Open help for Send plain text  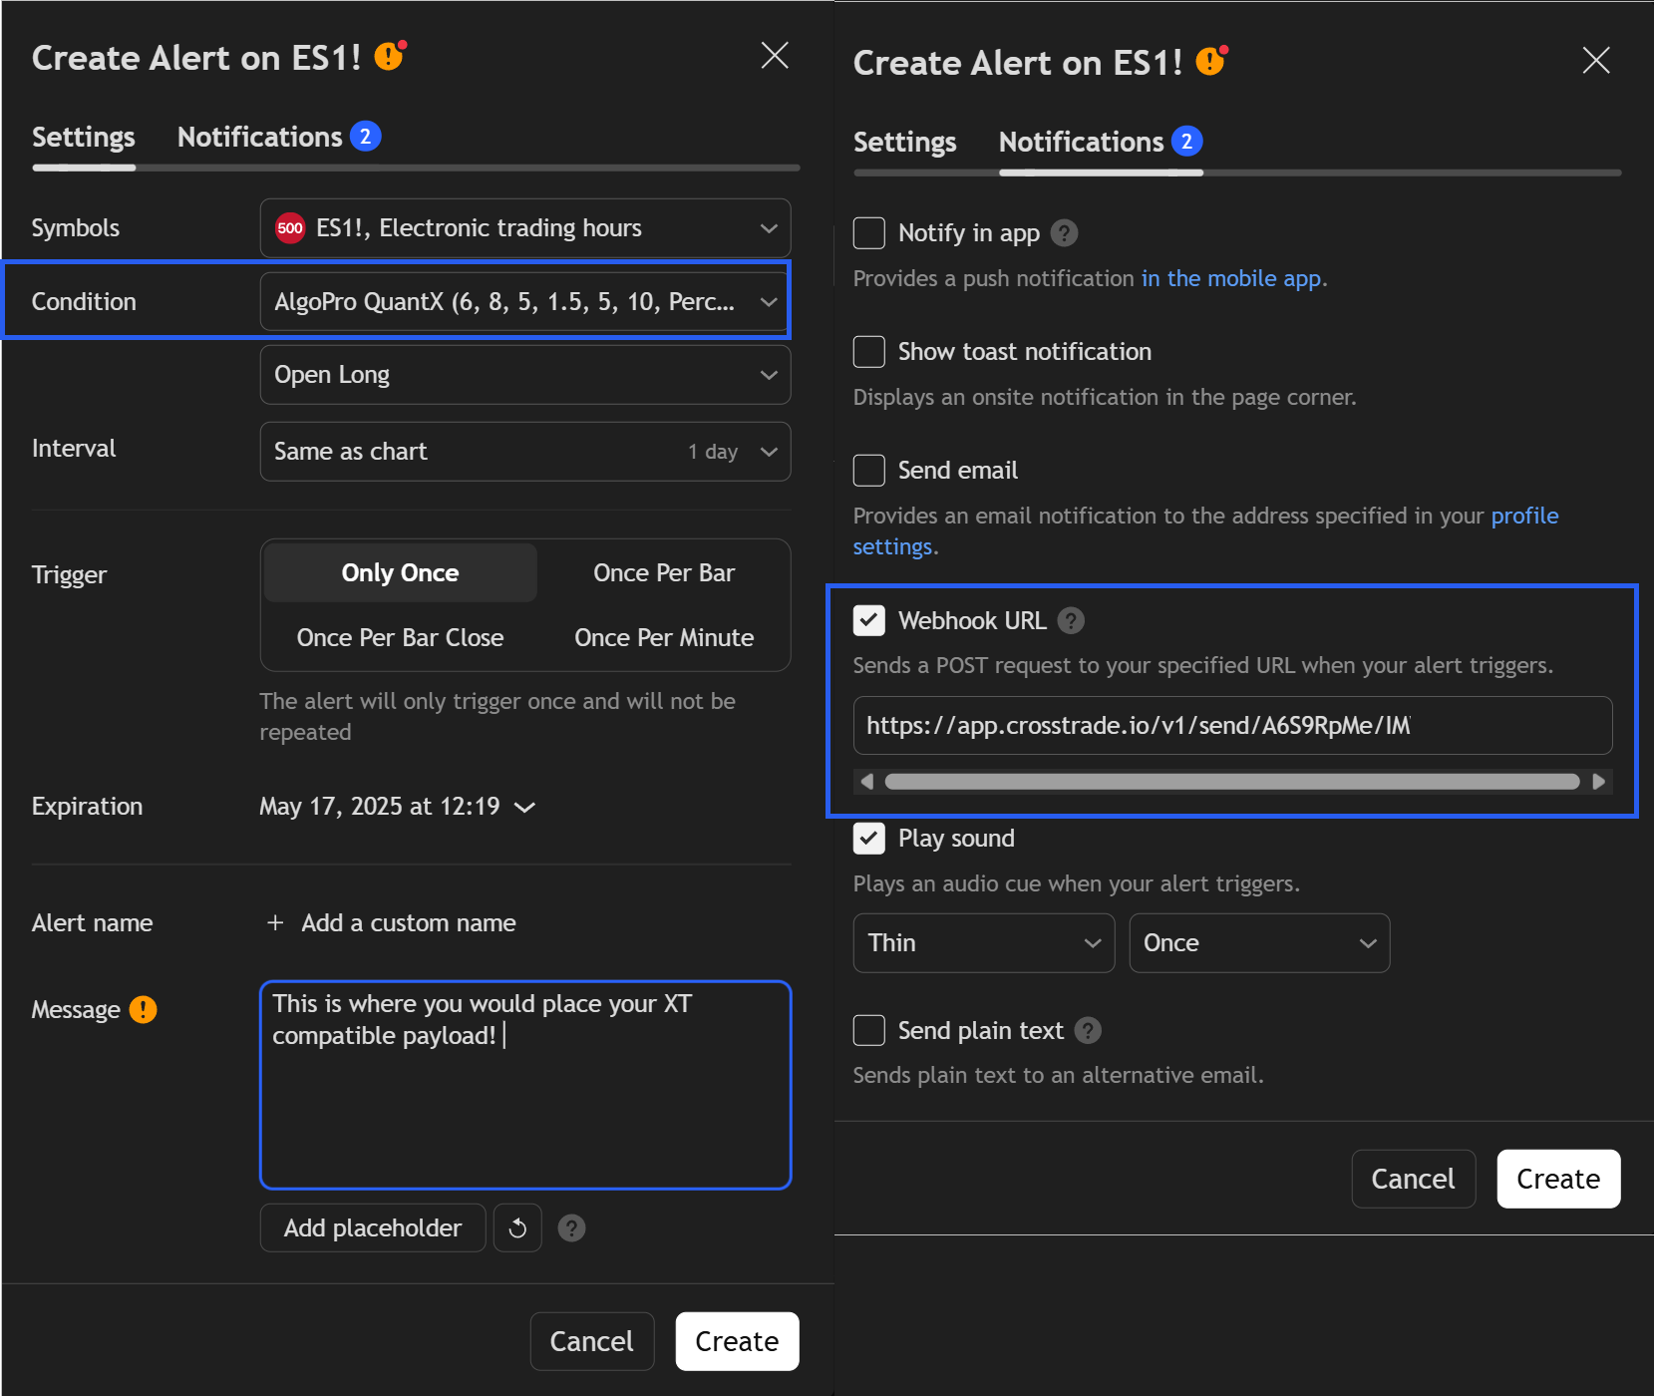click(x=1089, y=1030)
